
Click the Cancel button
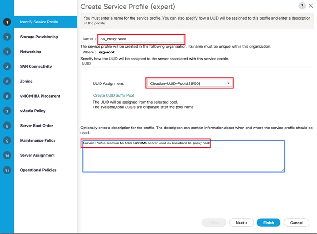click(296, 223)
